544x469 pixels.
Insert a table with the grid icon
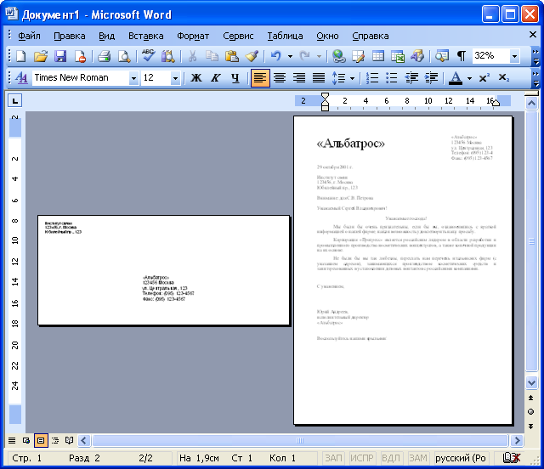(x=377, y=56)
